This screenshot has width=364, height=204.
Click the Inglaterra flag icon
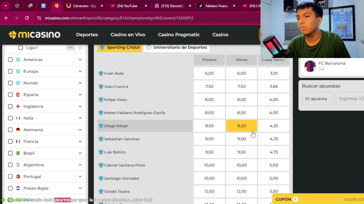pyautogui.click(x=18, y=106)
